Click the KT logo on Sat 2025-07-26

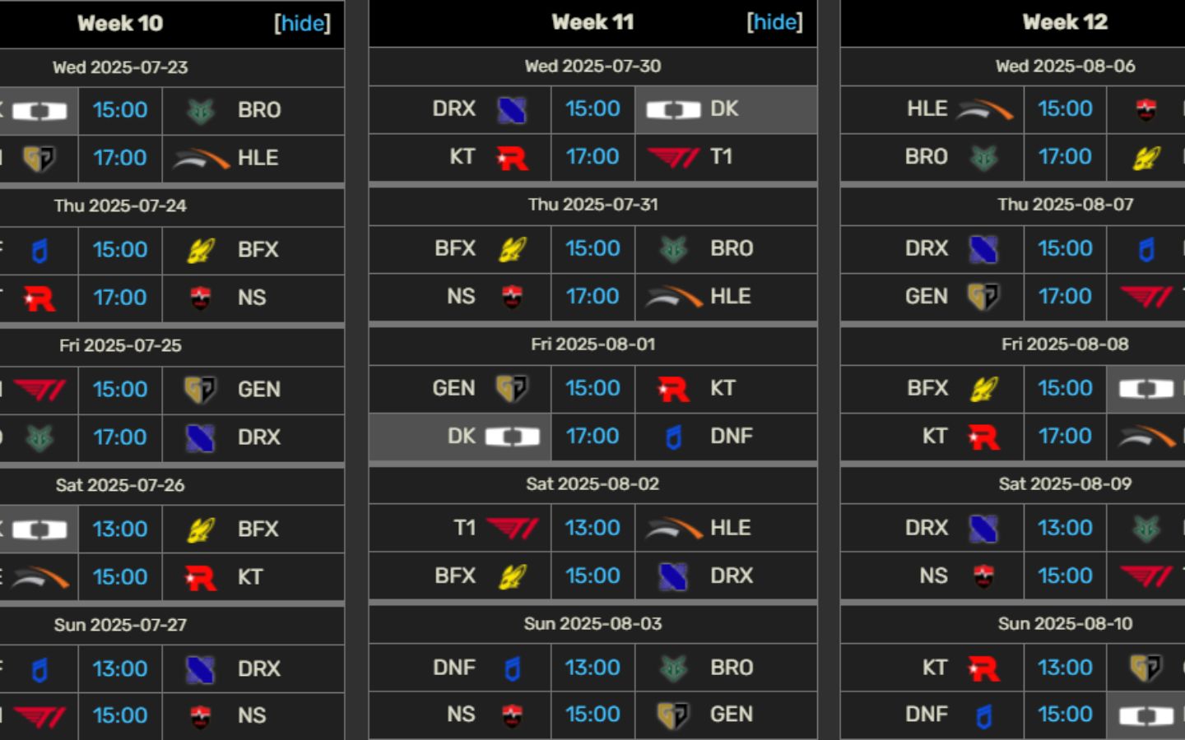tap(201, 578)
